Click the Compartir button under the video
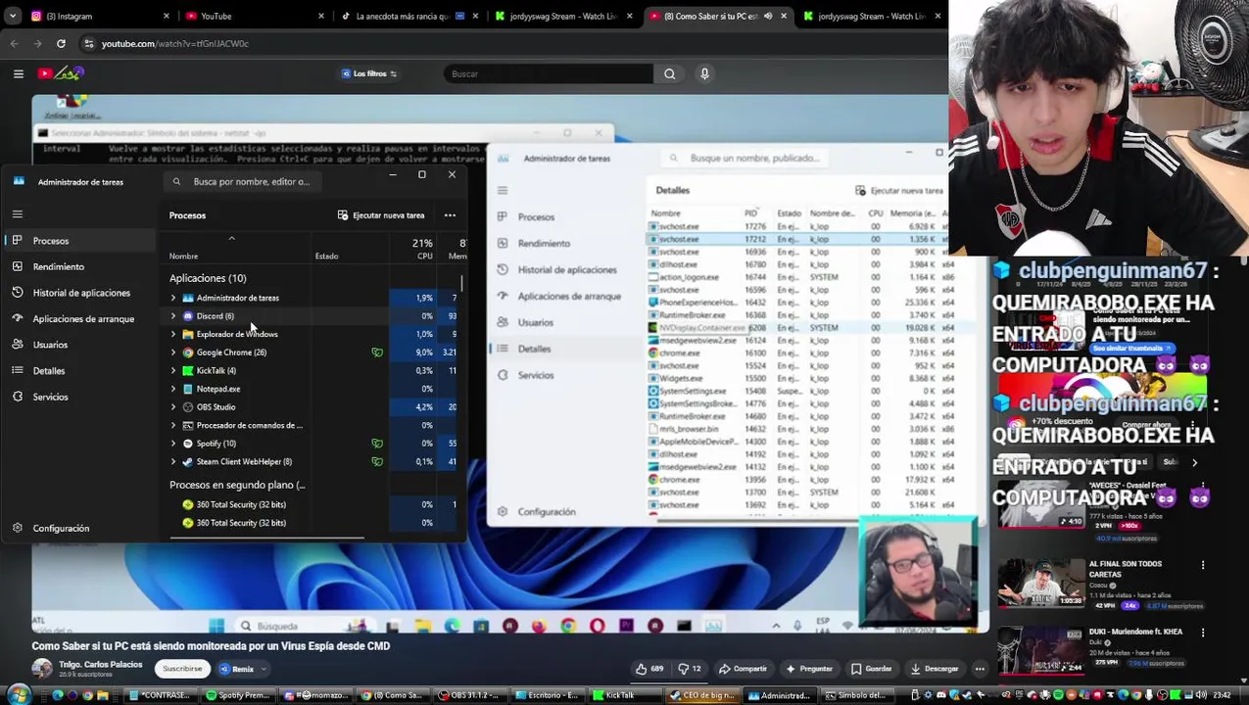Screen dimensions: 1249x705 [744, 669]
